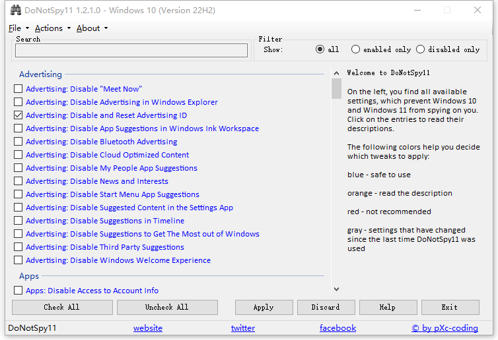Tick Disable Start Menu App Suggestions
The height and width of the screenshot is (340, 498).
tap(18, 194)
